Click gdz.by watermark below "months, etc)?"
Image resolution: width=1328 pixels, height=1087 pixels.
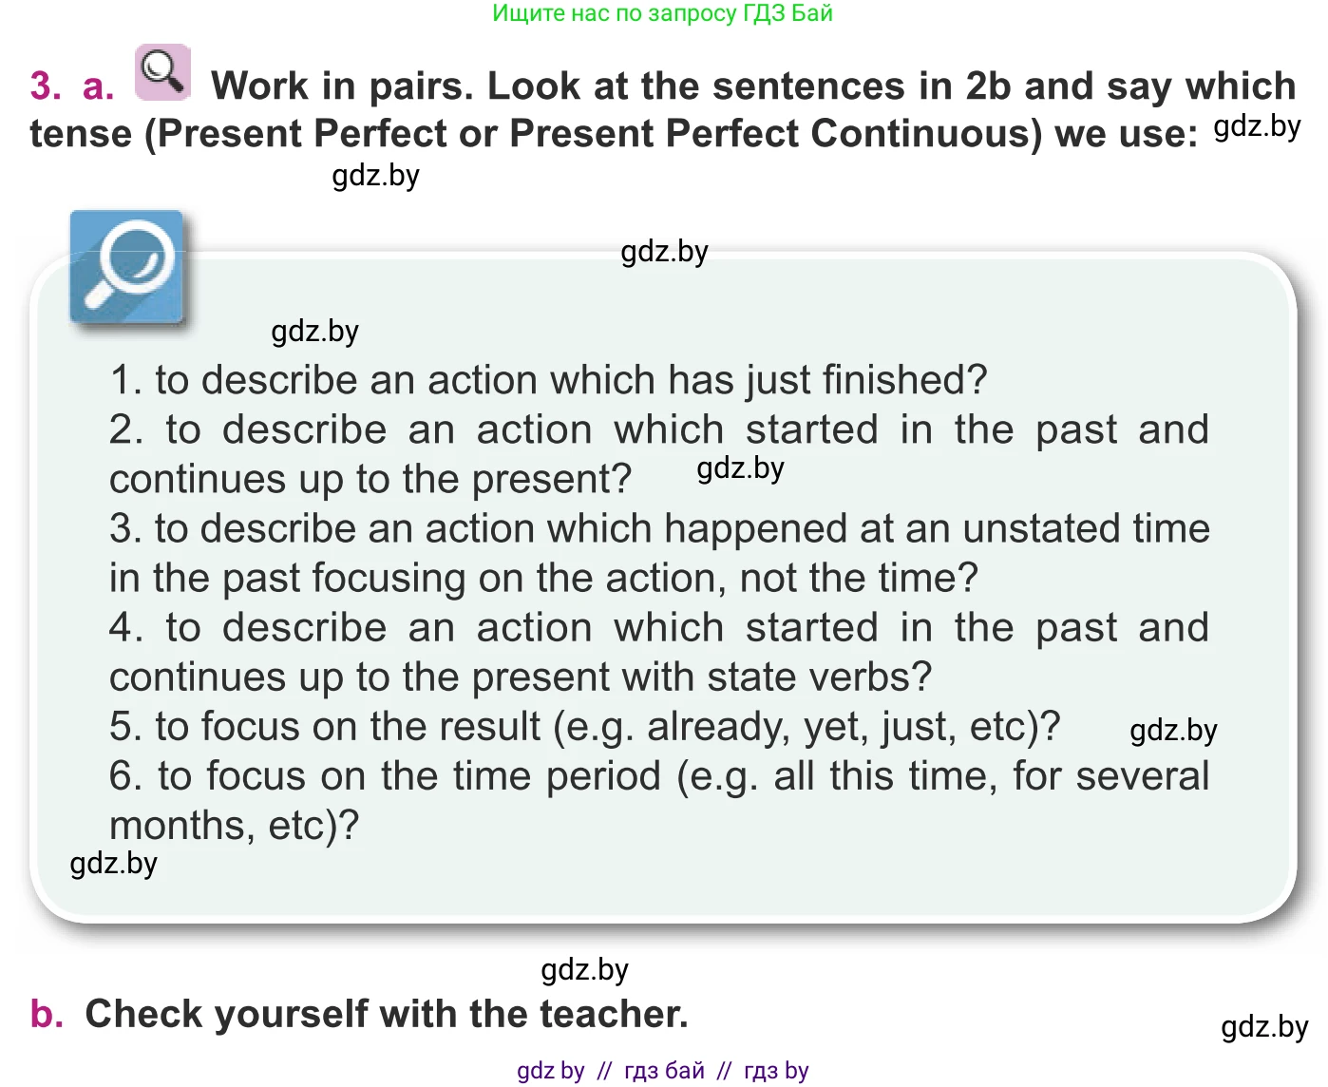tap(114, 864)
